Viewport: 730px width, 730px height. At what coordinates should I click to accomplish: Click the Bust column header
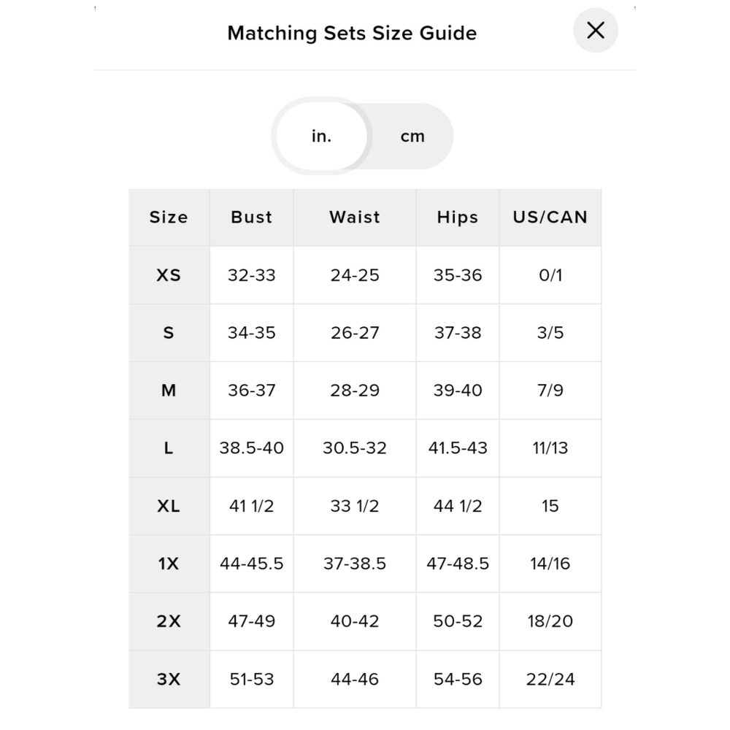tap(251, 218)
